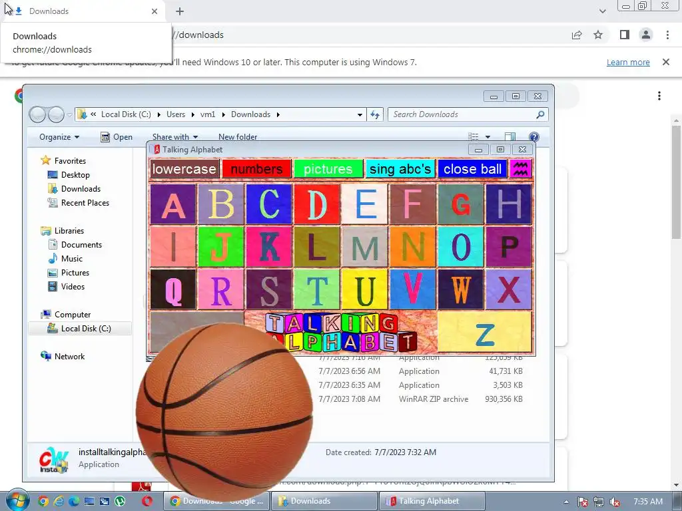Viewport: 682px width, 511px height.
Task: Click the vm1 breadcrumb segment
Action: (x=208, y=114)
